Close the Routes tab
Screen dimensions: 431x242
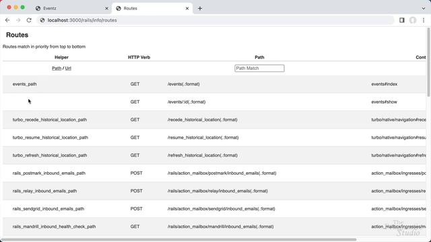tap(187, 9)
